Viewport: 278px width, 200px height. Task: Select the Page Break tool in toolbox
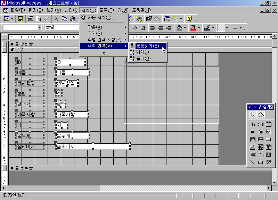coord(253,155)
